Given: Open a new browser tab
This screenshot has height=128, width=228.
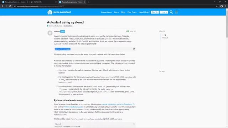Looking at the screenshot, I should coord(89,2).
